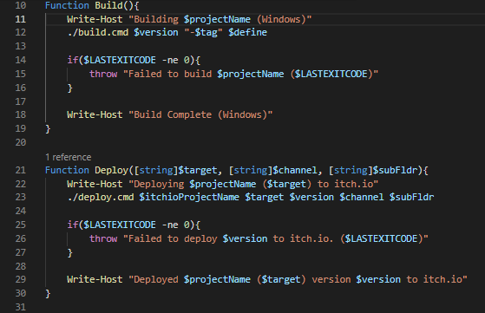
Task: Select '$LASTEXITCODE' in the line 25 condition
Action: 120,225
